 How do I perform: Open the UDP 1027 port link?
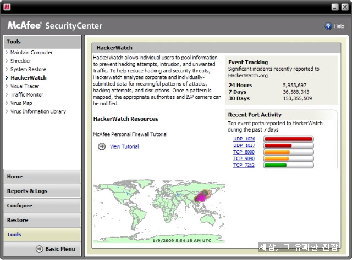click(244, 145)
